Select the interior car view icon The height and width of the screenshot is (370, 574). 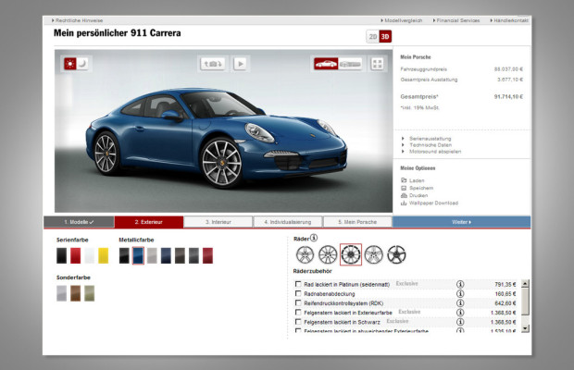350,64
